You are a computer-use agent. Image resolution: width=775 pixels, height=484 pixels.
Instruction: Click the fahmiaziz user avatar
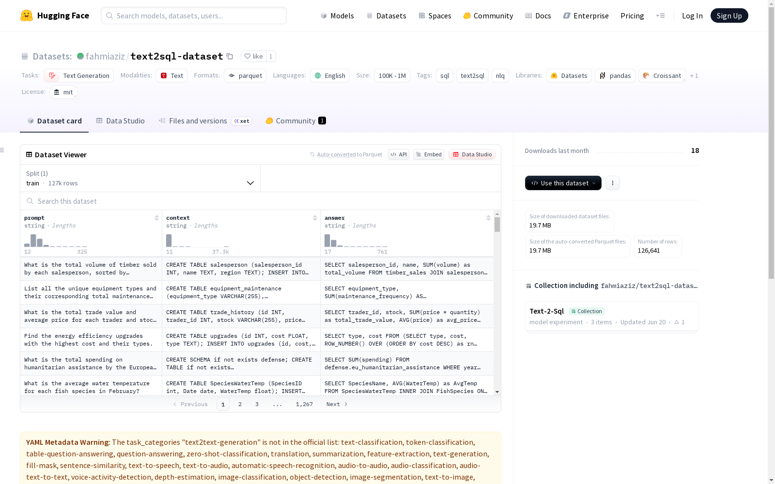point(80,56)
